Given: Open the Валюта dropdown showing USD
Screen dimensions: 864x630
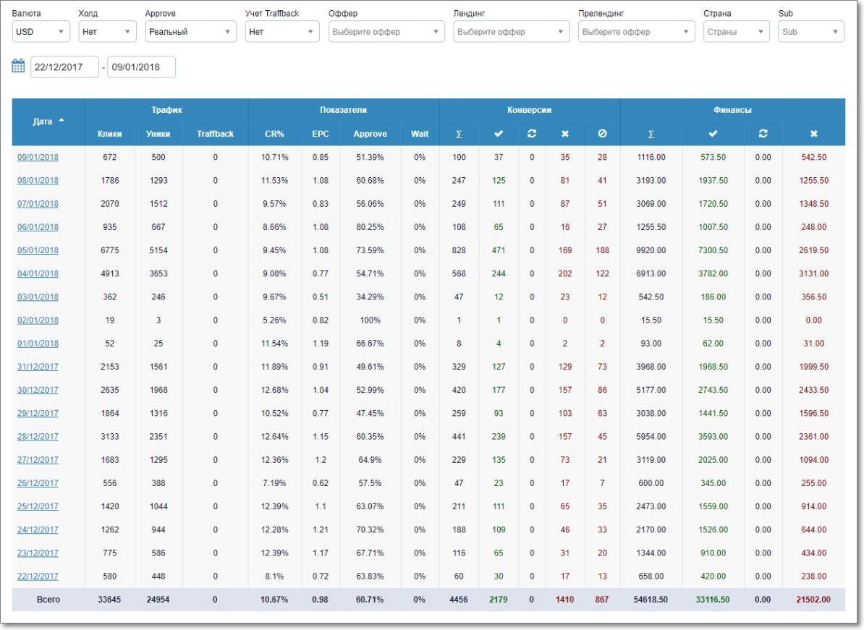Looking at the screenshot, I should coord(41,31).
